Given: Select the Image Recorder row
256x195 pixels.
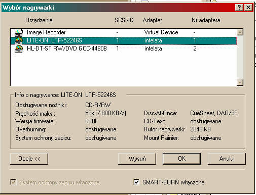Looking at the screenshot, I should (x=124, y=32).
